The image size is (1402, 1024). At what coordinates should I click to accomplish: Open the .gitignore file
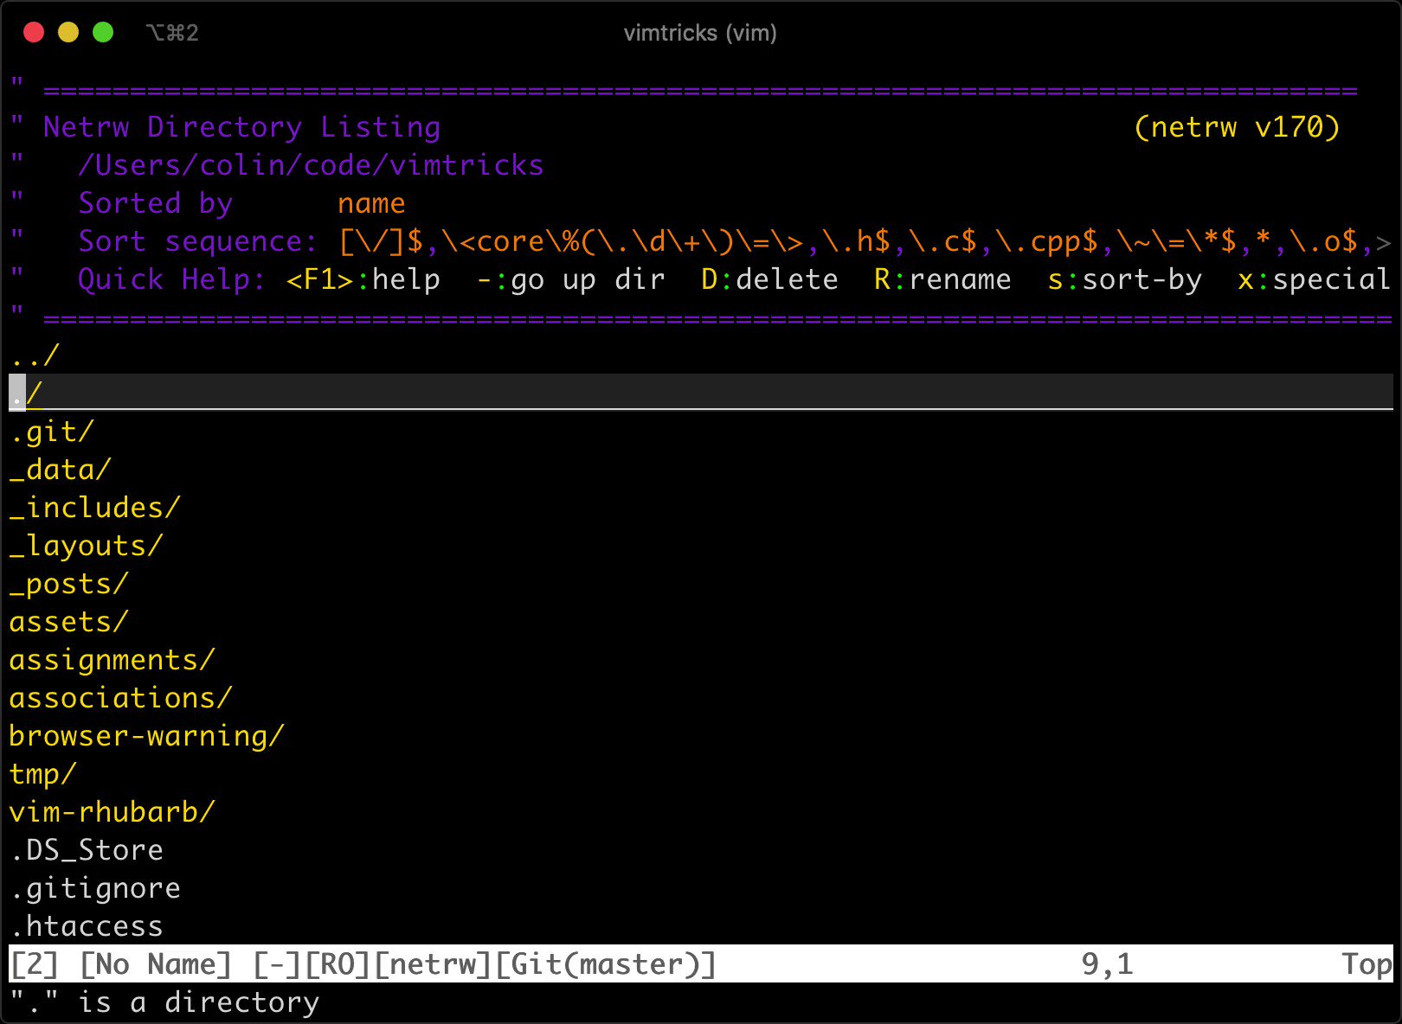[95, 888]
